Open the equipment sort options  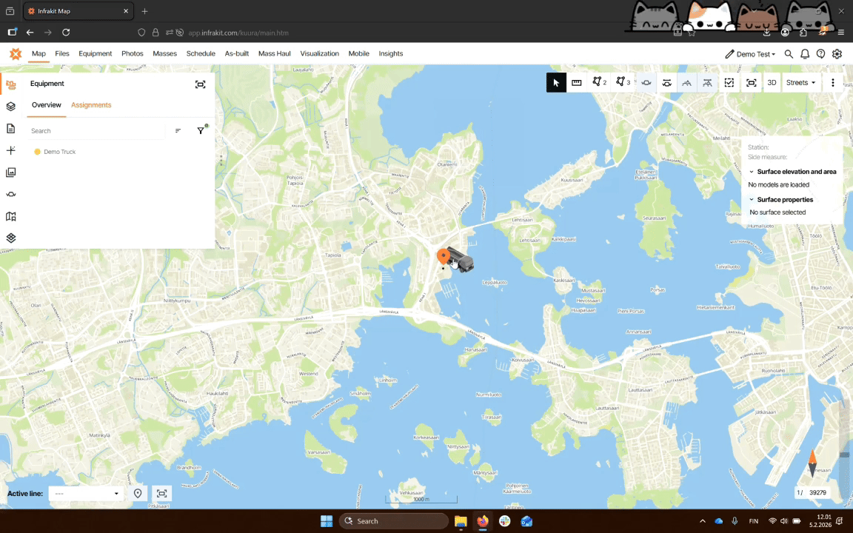(178, 130)
